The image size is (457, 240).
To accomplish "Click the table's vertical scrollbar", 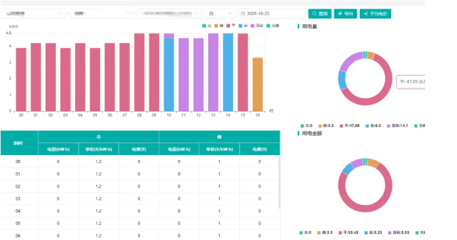I will coord(279,182).
